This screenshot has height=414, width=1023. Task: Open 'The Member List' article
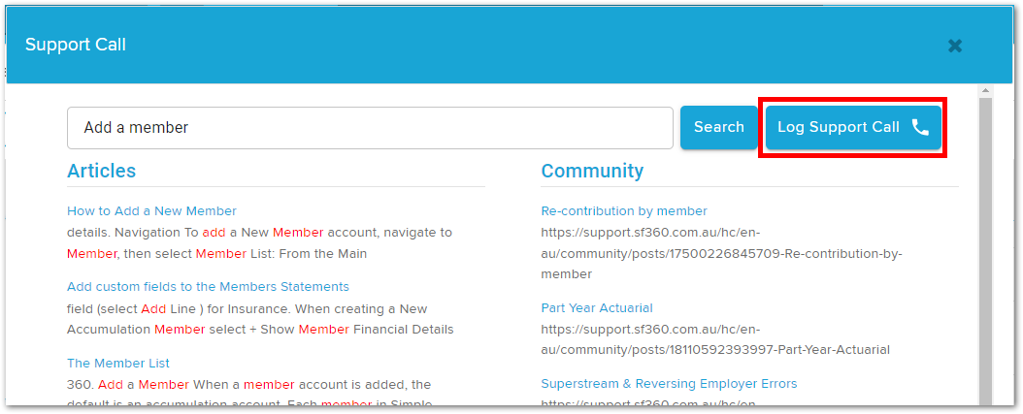(118, 364)
